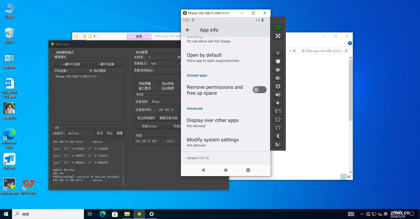Open Explorer quick access toolbar dropdown
420x219 pixels.
[95, 36]
